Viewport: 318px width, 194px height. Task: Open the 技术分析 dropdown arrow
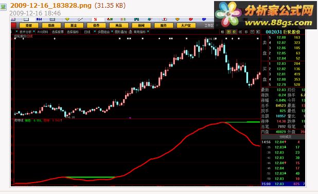33,31
